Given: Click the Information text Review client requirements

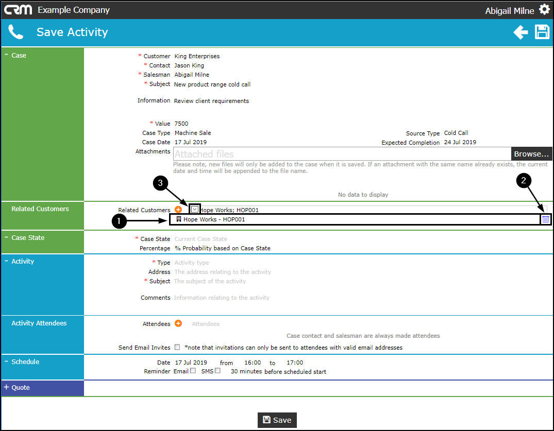Looking at the screenshot, I should [x=211, y=101].
